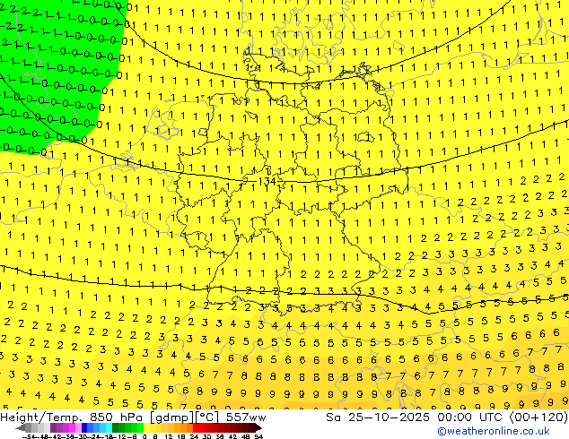Click the Height/Temp. 850 hPa title text
The image size is (569, 439).
click(x=73, y=417)
